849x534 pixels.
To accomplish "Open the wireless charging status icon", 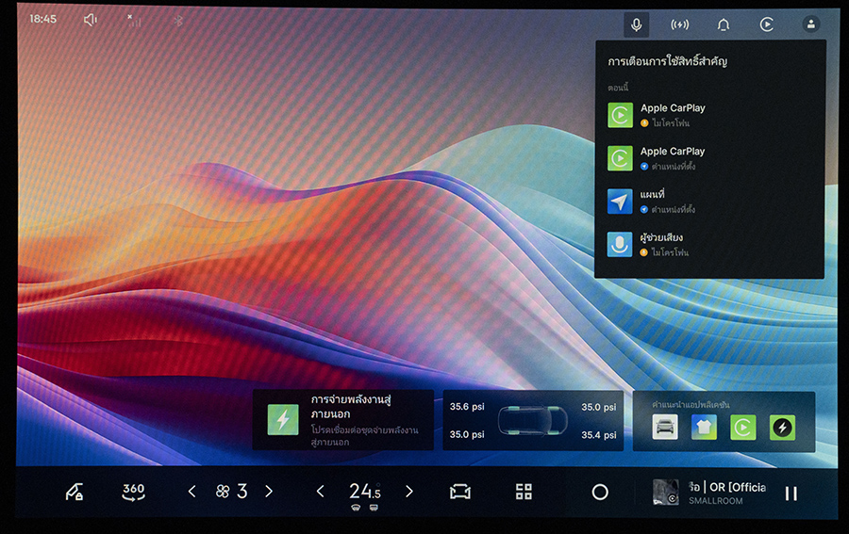I will pos(679,24).
